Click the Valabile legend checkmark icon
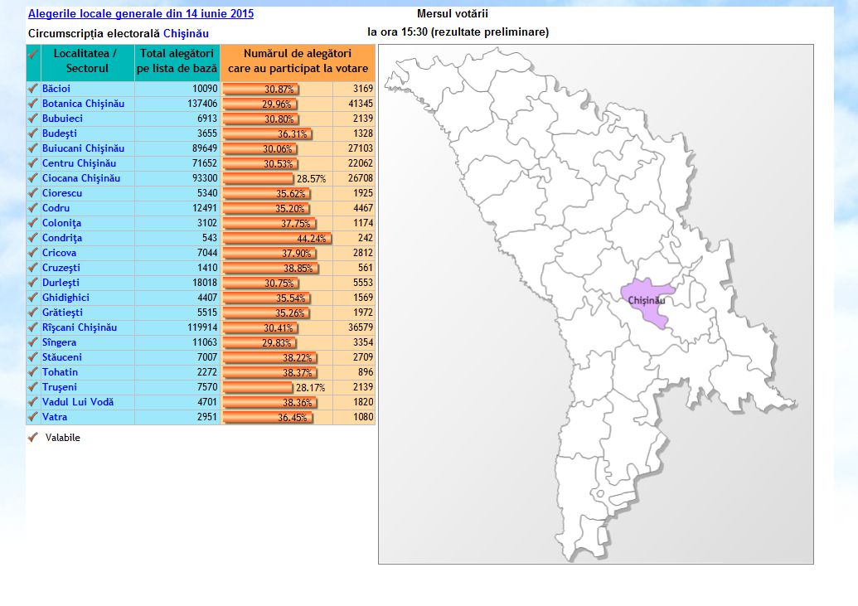This screenshot has height=606, width=858. coord(33,438)
